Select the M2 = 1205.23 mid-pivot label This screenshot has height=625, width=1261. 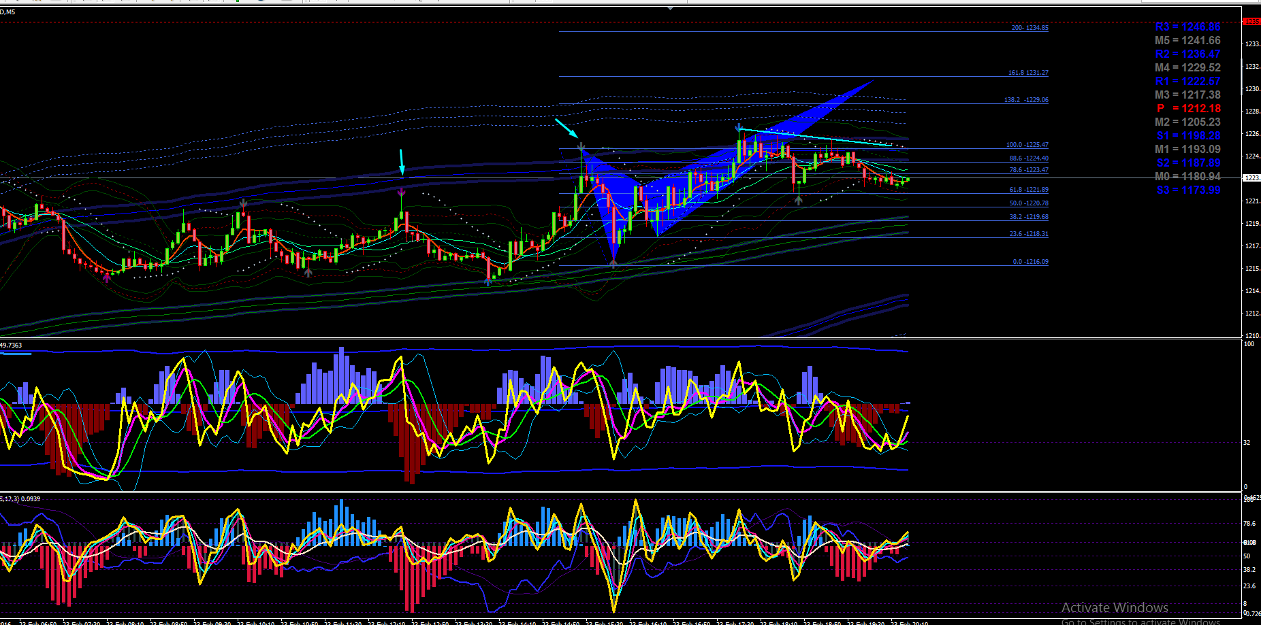(x=1187, y=122)
